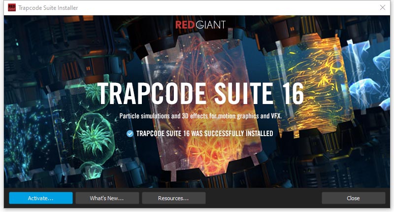Close the installer window using the title bar X
Viewport: 394px width, 212px height.
[383, 7]
